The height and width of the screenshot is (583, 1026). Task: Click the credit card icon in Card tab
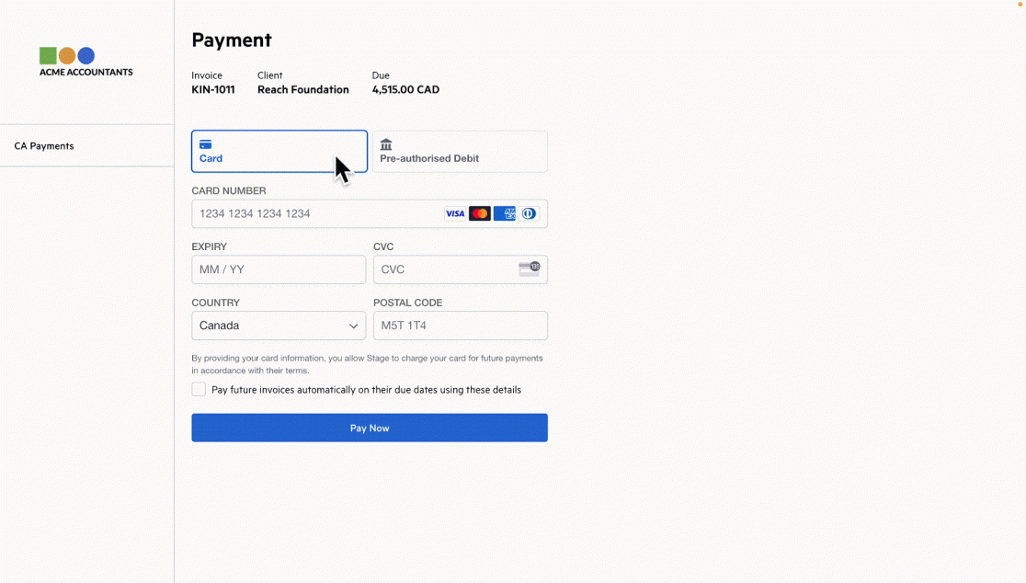(x=205, y=144)
